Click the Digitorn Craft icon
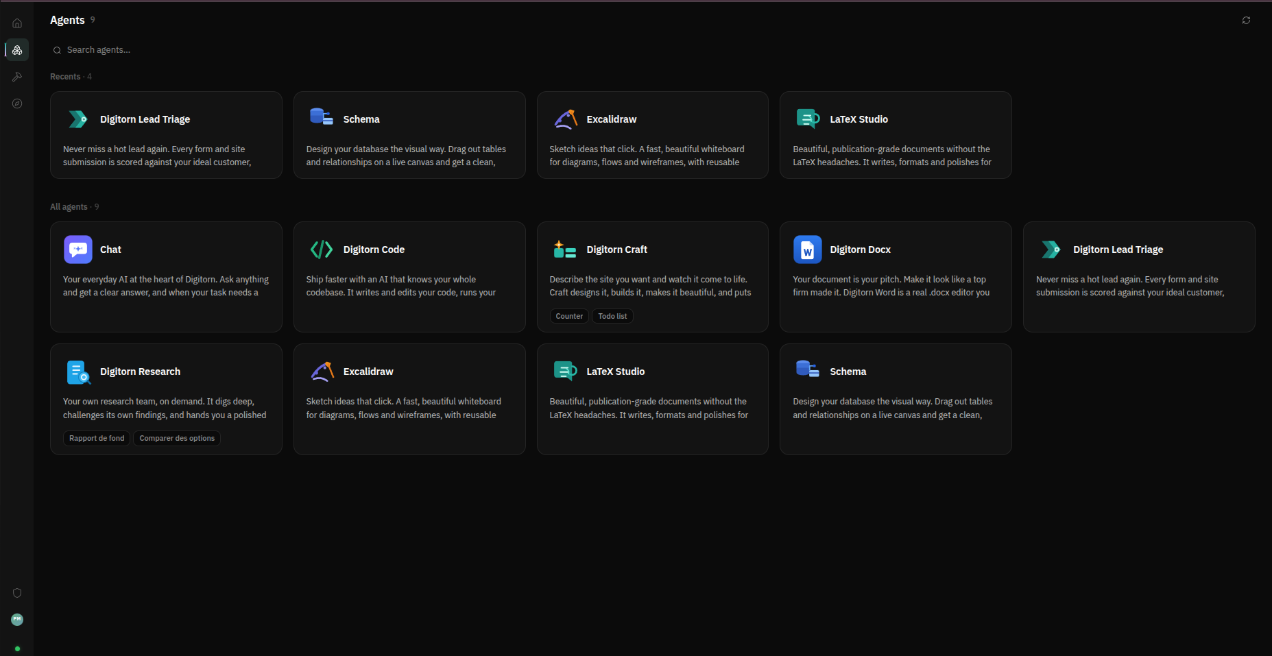 (x=565, y=250)
